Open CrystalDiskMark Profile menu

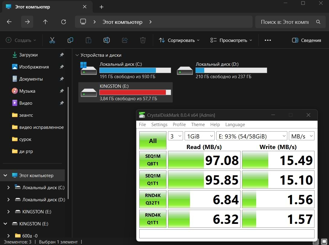[x=179, y=125]
